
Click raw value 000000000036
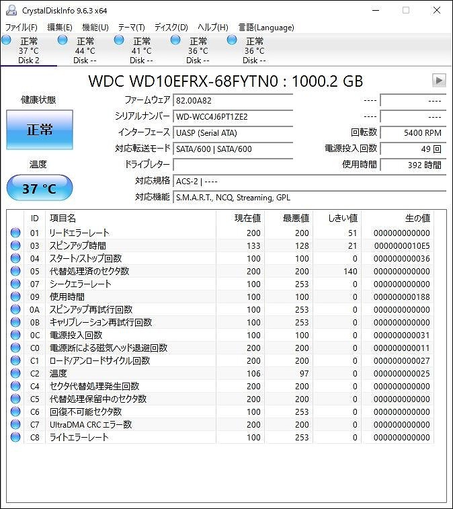tap(402, 258)
